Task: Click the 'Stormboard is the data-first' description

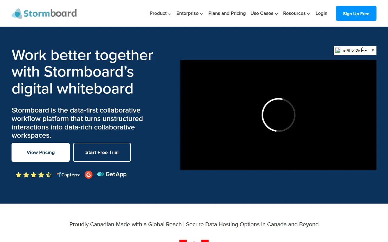Action: pyautogui.click(x=77, y=123)
